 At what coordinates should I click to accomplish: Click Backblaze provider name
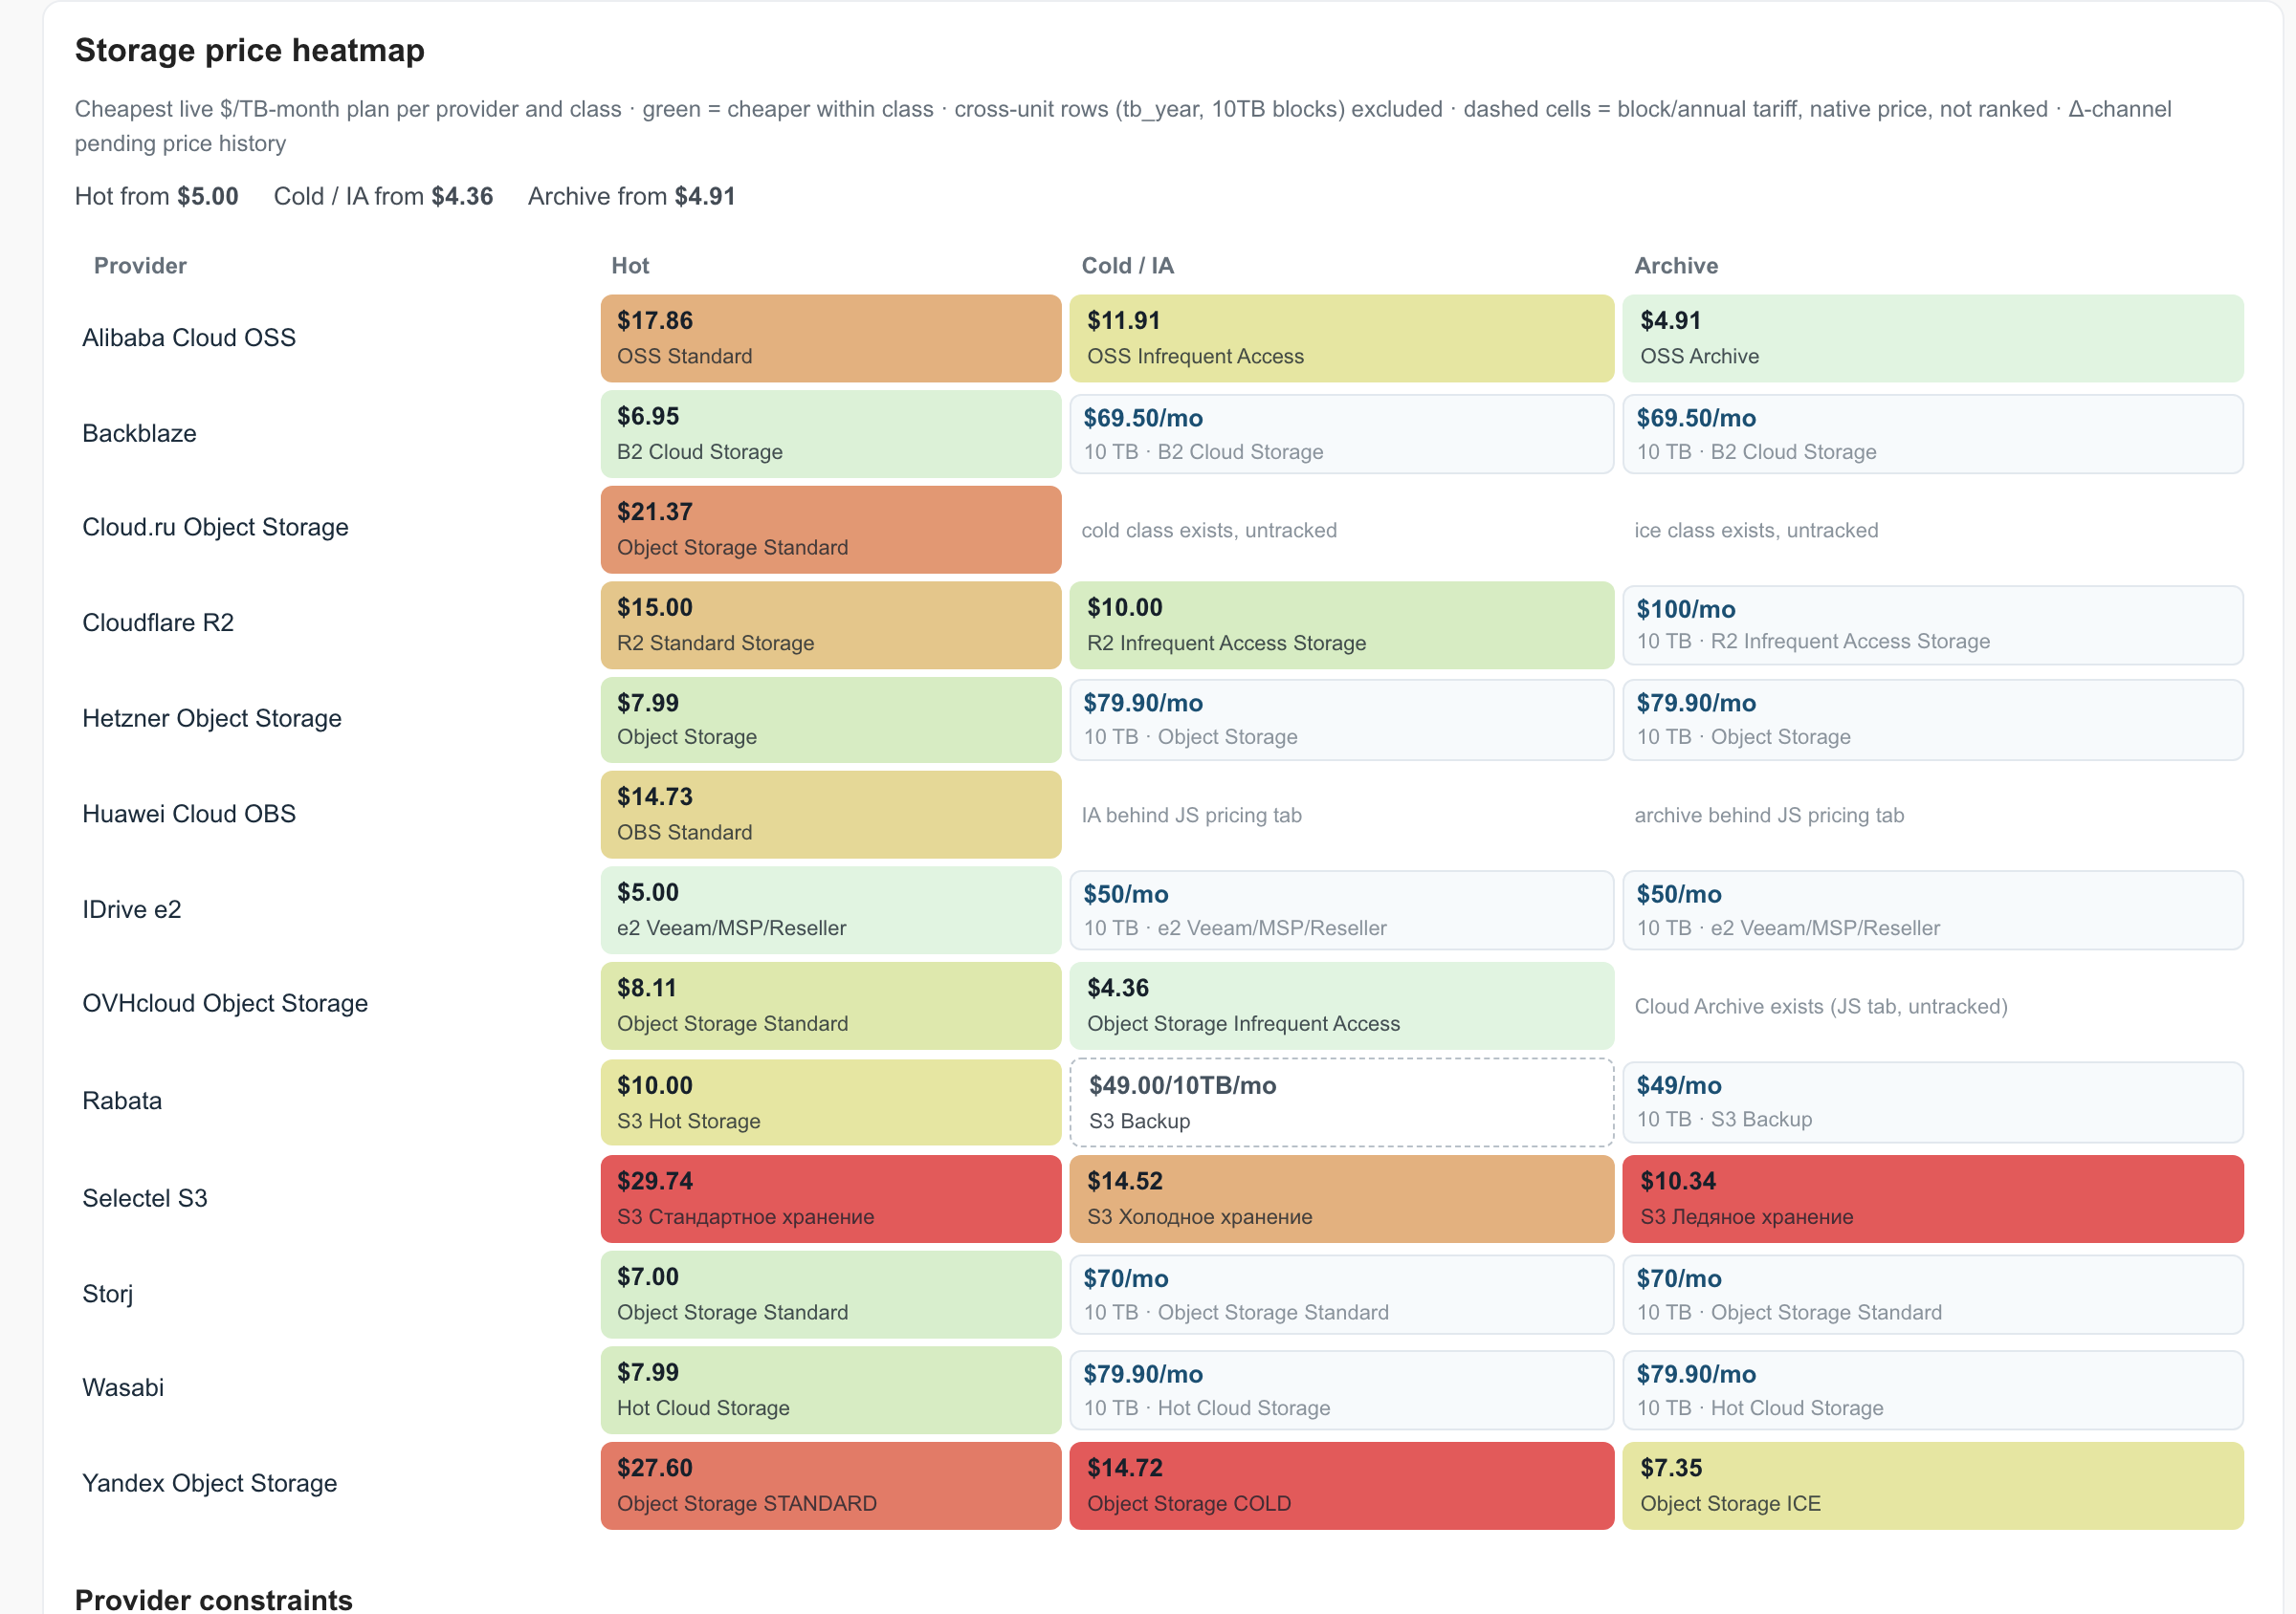point(139,434)
